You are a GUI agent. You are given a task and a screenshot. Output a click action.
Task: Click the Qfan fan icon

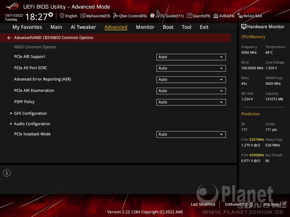click(116, 16)
